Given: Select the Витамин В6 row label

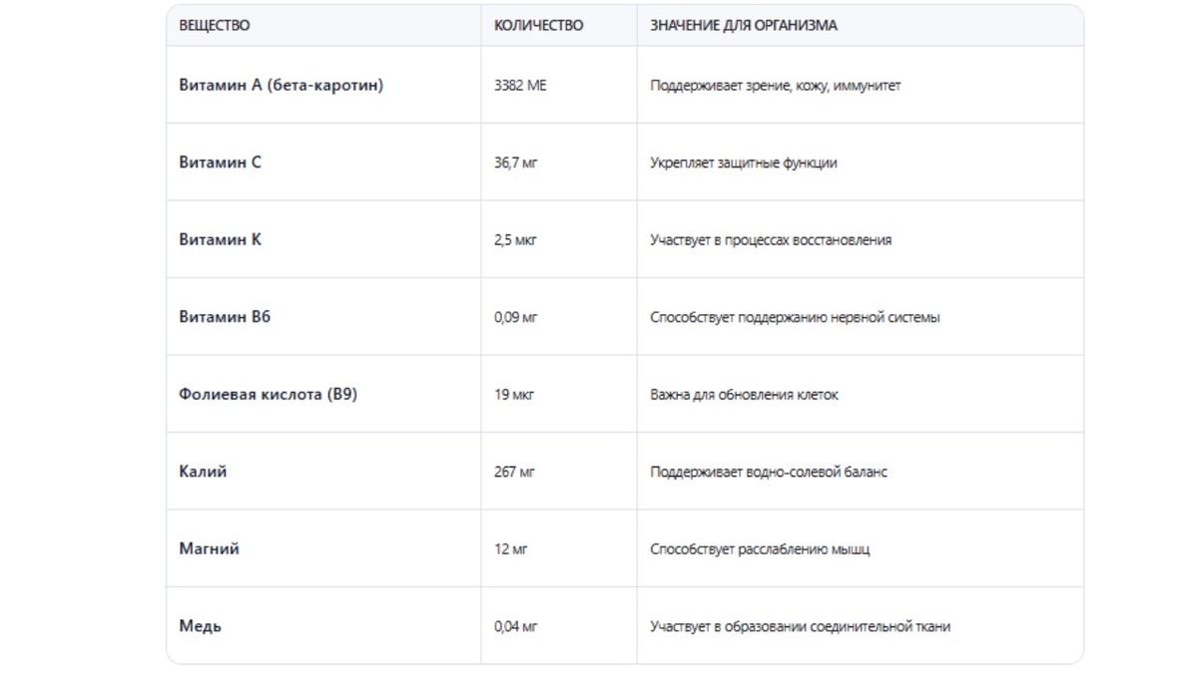Looking at the screenshot, I should [x=225, y=317].
